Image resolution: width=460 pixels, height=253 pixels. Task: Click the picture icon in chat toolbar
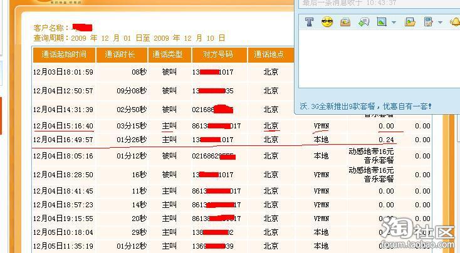coord(382,22)
